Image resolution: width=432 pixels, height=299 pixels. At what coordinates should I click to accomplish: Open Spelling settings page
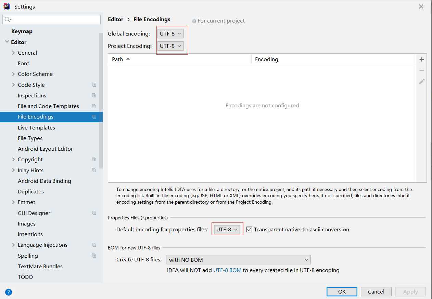pos(28,256)
